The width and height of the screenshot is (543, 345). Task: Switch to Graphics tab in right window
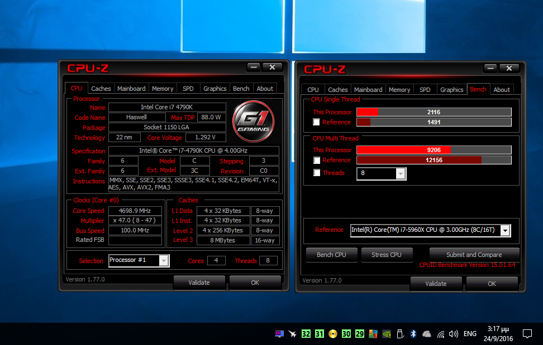(x=451, y=89)
